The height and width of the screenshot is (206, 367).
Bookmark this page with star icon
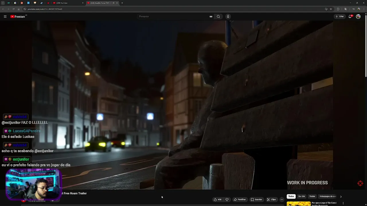click(x=331, y=9)
